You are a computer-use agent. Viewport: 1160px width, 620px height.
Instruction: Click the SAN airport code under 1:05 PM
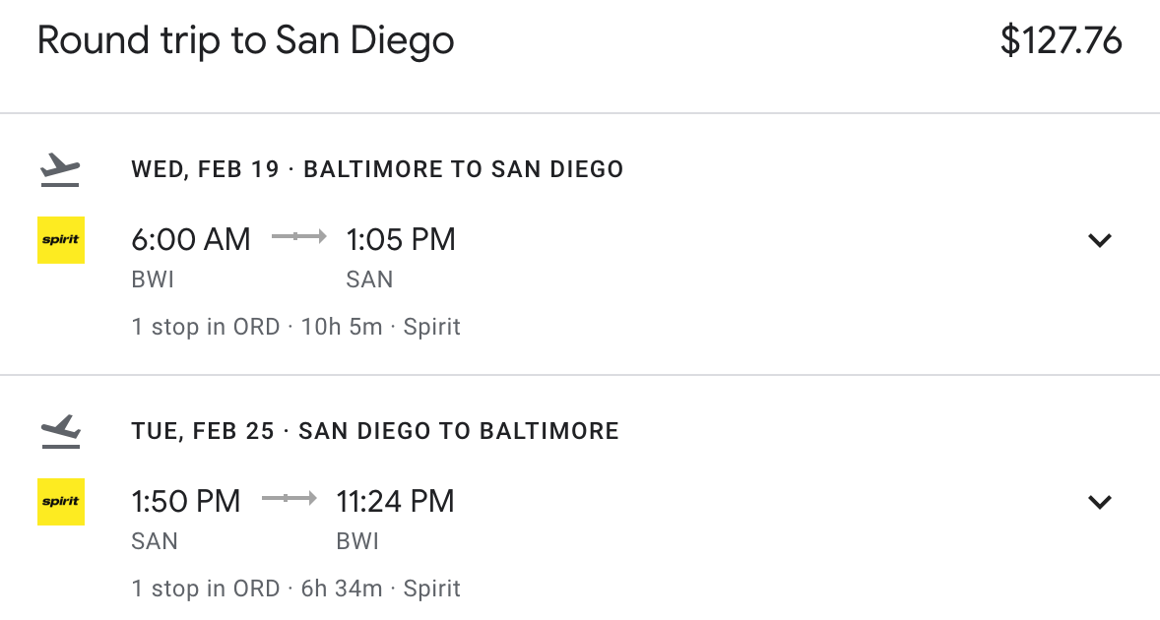pyautogui.click(x=369, y=279)
